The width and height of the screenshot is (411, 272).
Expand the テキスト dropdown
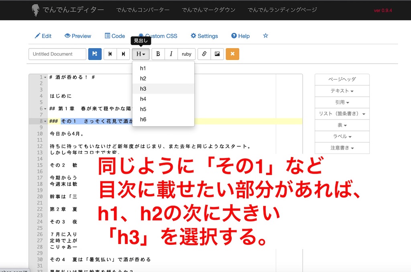coord(342,91)
